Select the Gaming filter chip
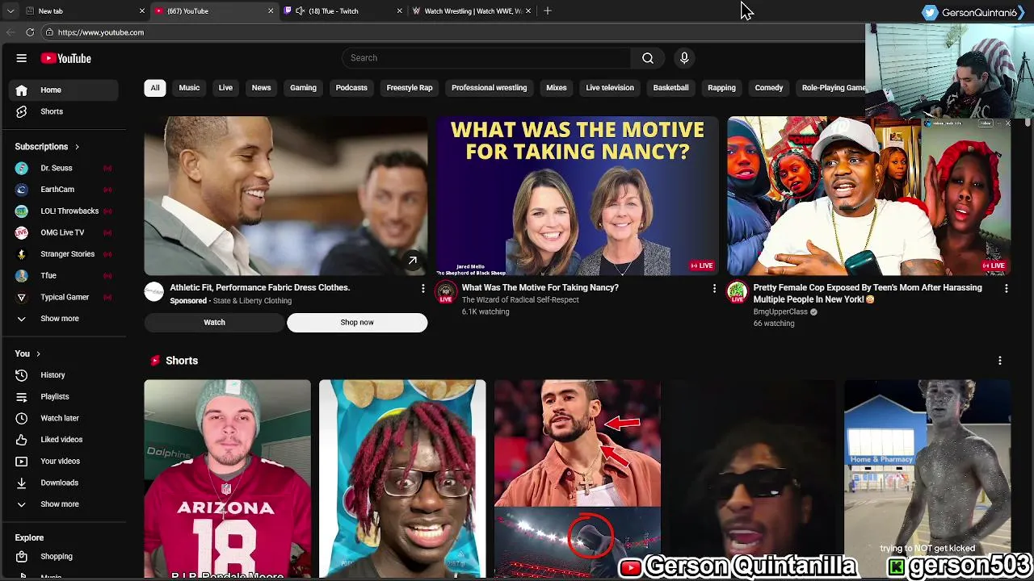 click(x=303, y=88)
